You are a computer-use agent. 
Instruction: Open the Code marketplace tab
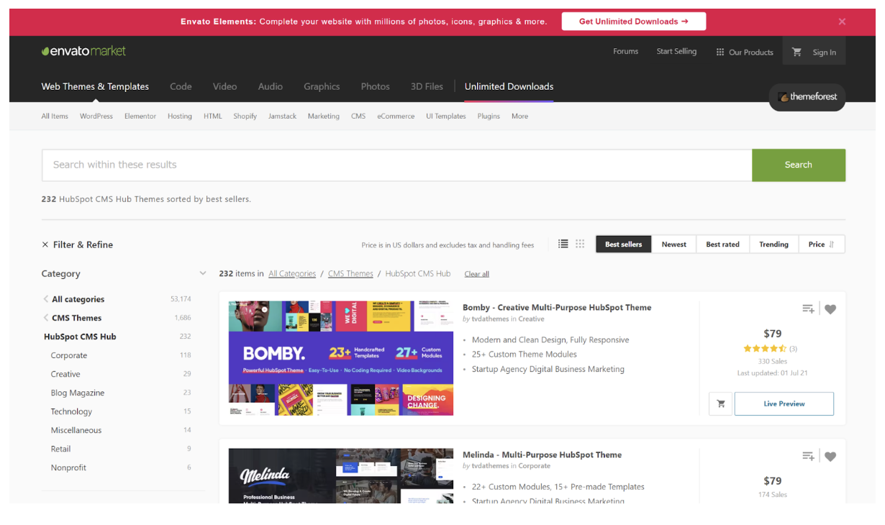[181, 86]
